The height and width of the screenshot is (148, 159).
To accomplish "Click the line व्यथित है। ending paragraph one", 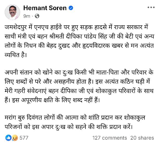I will (x=16, y=55).
